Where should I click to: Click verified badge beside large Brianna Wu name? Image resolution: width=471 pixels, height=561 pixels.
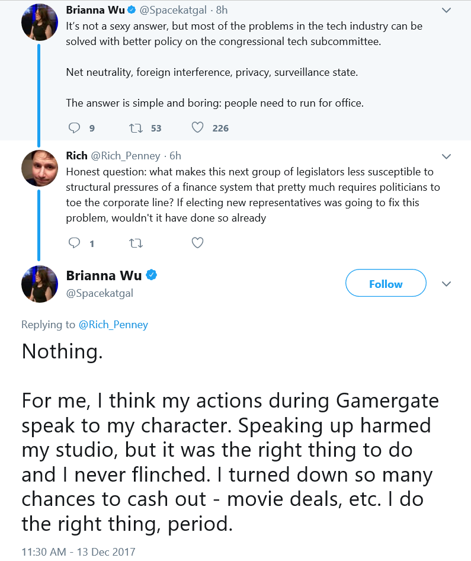[152, 275]
